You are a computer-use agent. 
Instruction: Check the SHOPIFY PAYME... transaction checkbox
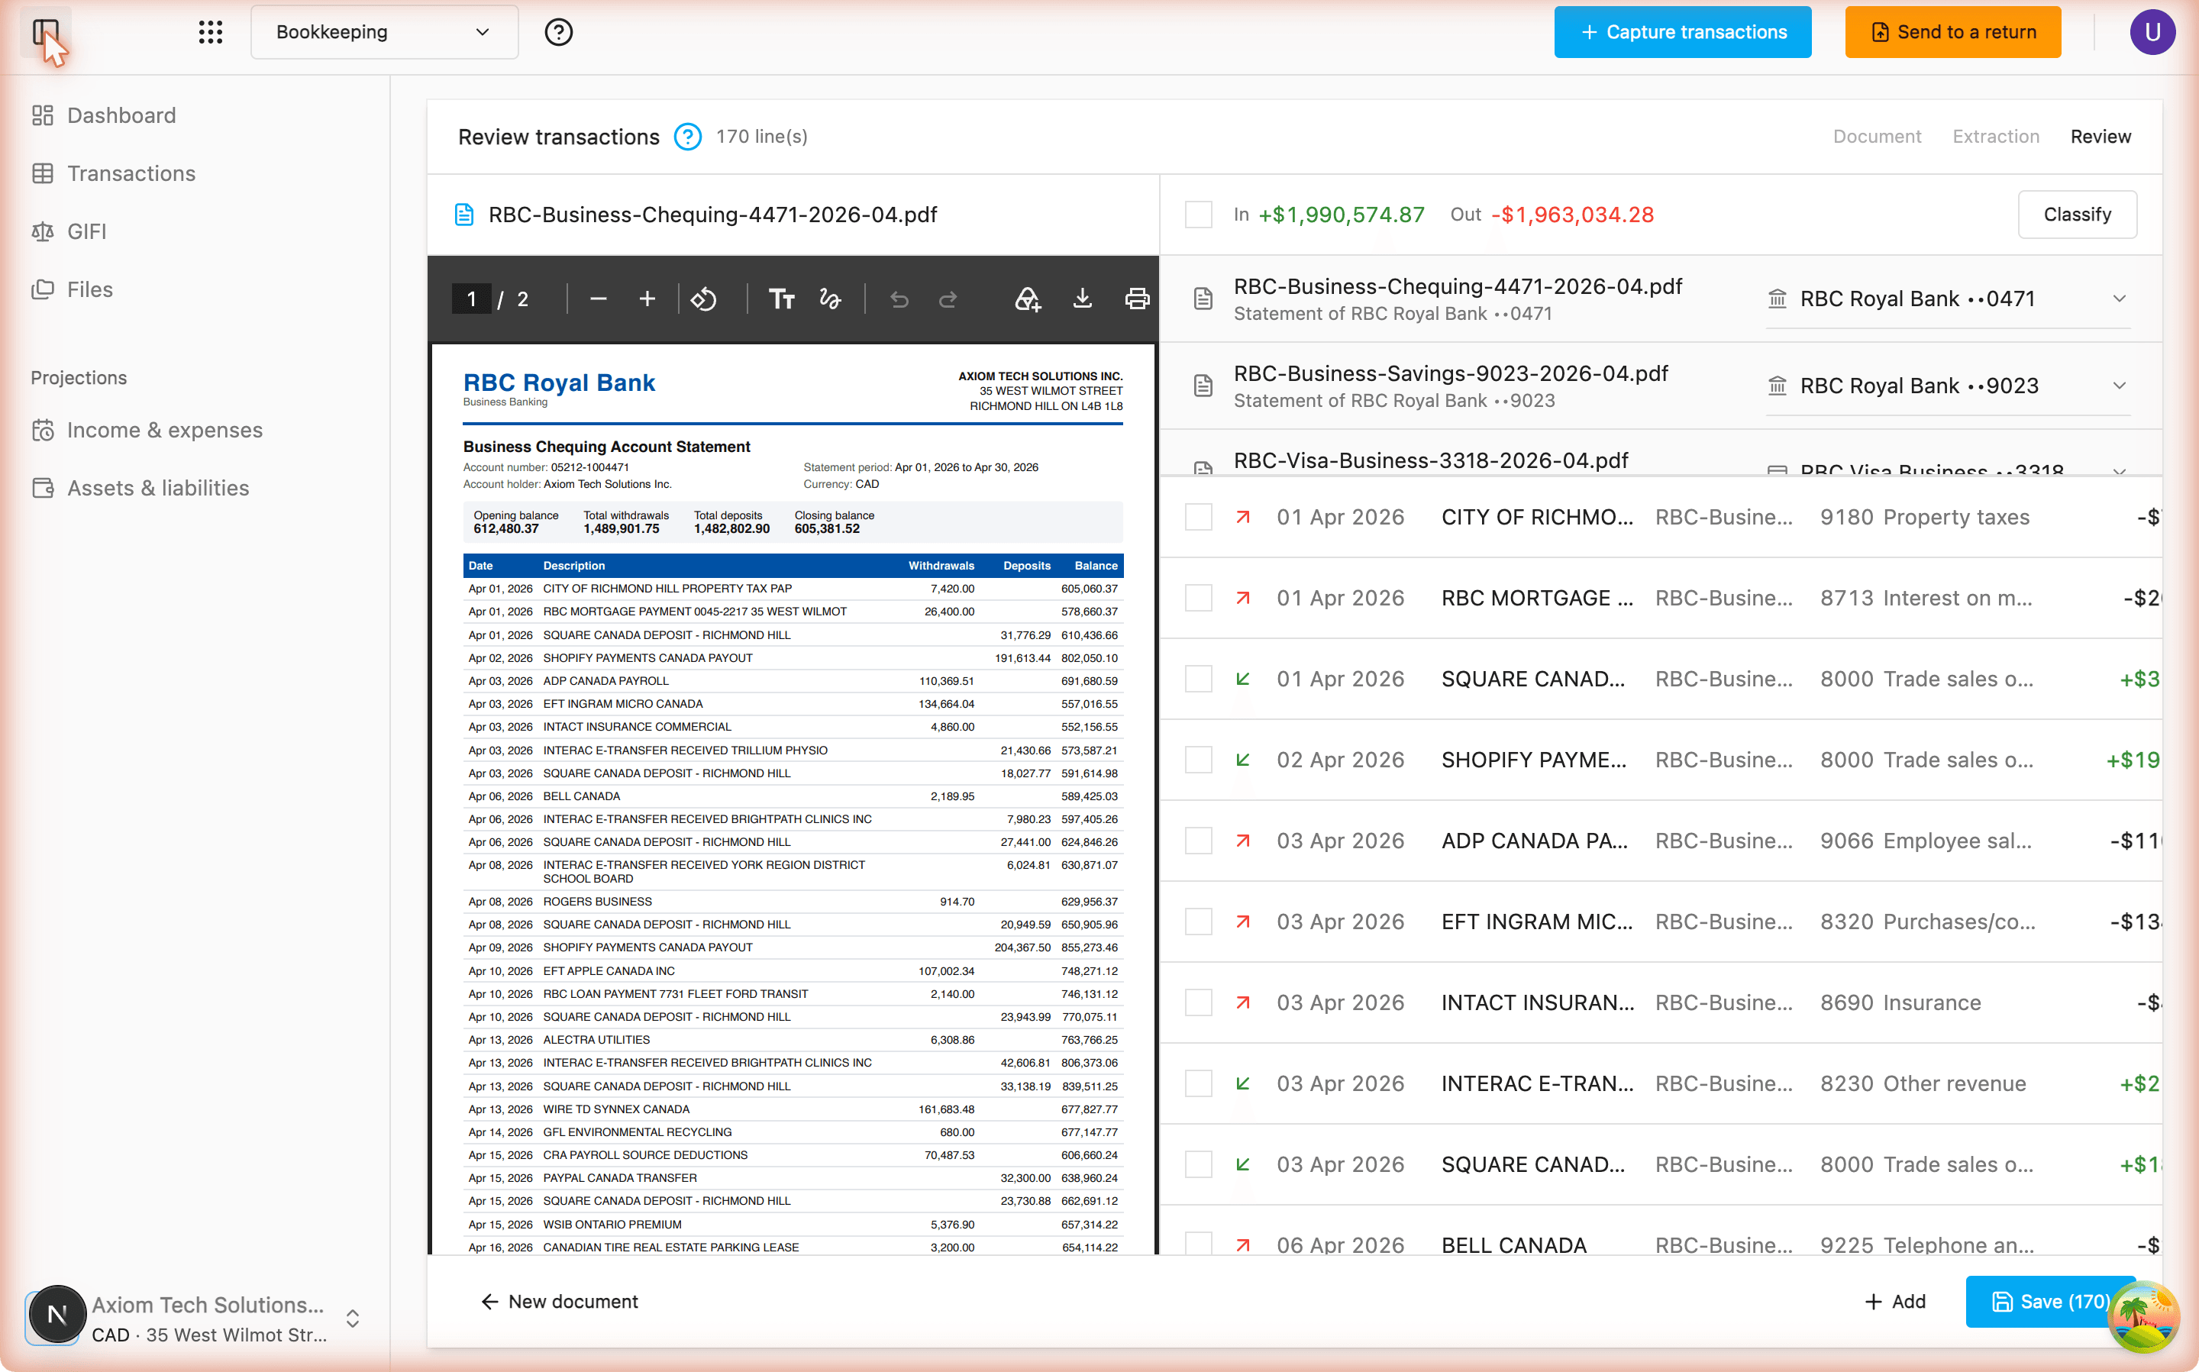tap(1199, 760)
